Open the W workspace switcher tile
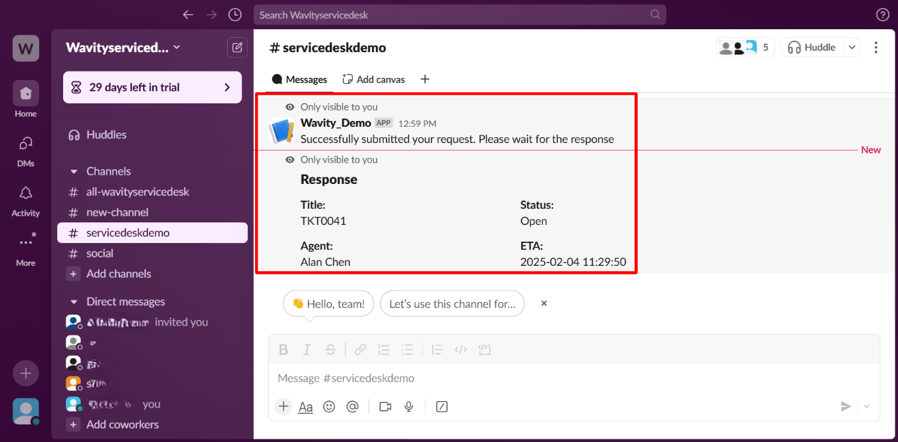898x442 pixels. (25, 48)
